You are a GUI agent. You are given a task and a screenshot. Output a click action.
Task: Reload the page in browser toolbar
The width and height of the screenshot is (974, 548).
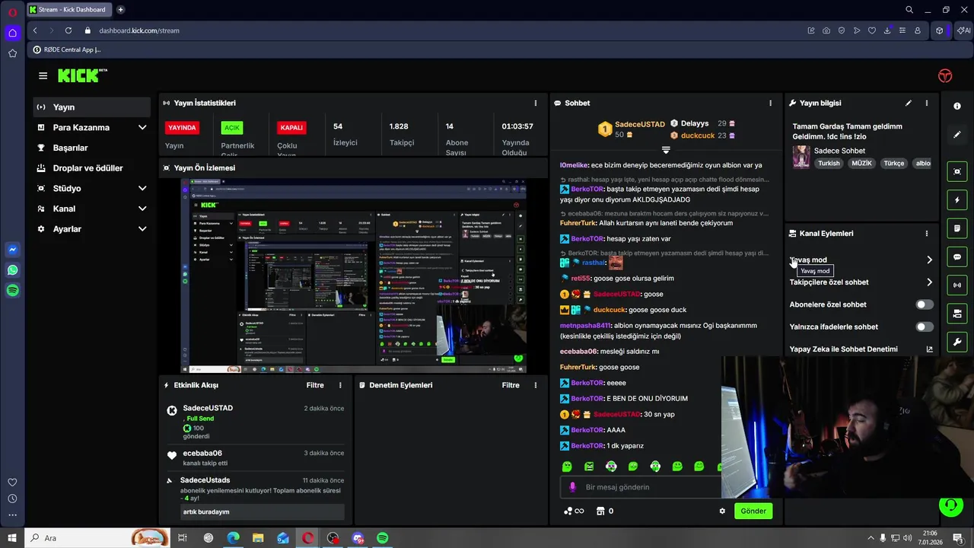68,30
